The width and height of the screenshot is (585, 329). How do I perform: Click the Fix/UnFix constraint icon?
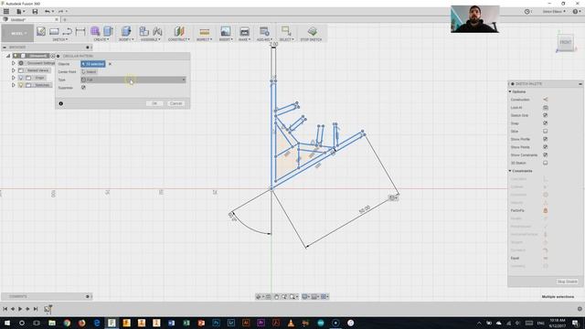[545, 211]
